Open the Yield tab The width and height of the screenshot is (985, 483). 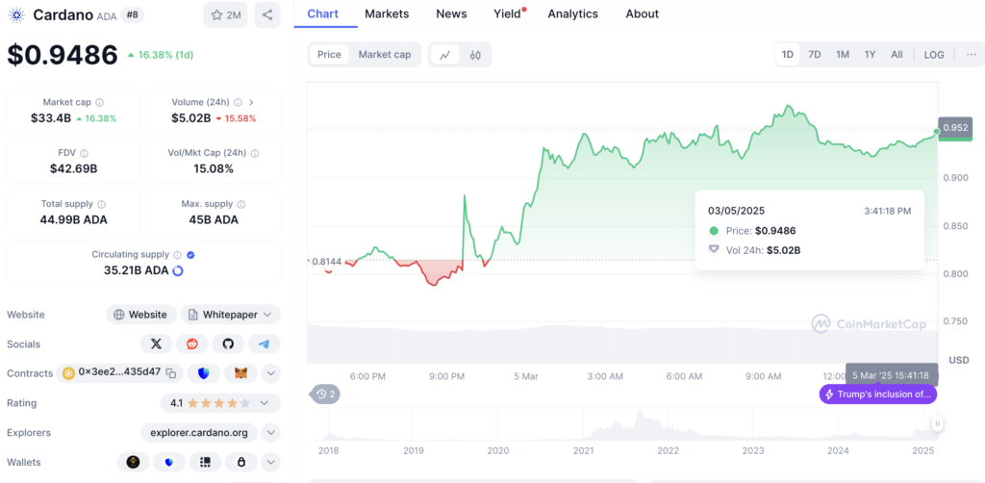point(508,13)
